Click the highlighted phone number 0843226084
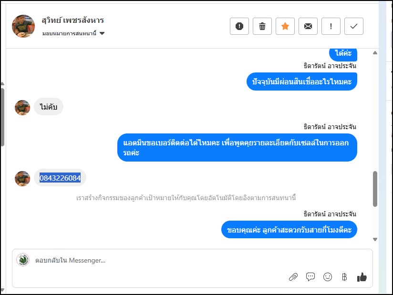393x295 pixels. coord(60,178)
